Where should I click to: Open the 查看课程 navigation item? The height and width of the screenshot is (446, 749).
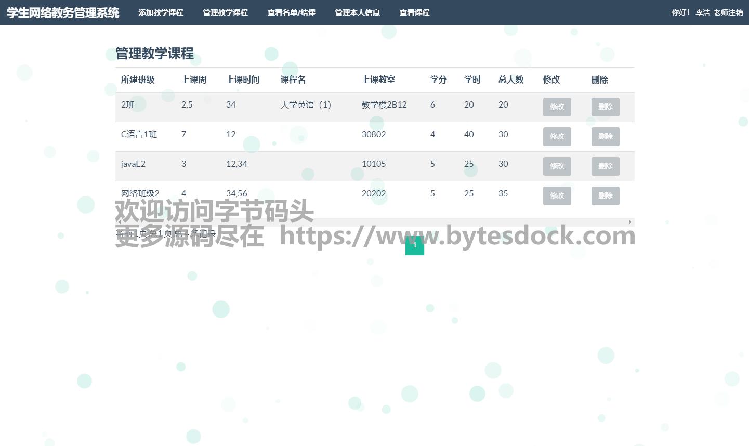[414, 12]
